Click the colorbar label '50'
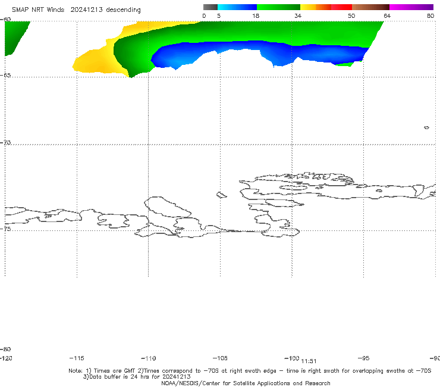Image resolution: width=440 pixels, height=387 pixels. pos(351,15)
